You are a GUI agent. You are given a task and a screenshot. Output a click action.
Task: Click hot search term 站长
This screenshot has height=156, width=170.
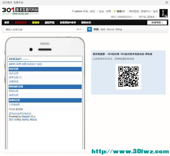[103, 29]
